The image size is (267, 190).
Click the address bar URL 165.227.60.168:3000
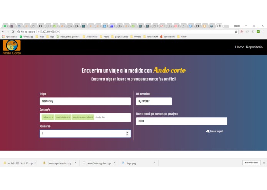pyautogui.click(x=49, y=32)
